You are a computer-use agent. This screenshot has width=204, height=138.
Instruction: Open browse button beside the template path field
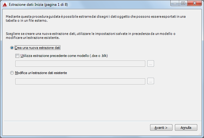(x=151, y=64)
